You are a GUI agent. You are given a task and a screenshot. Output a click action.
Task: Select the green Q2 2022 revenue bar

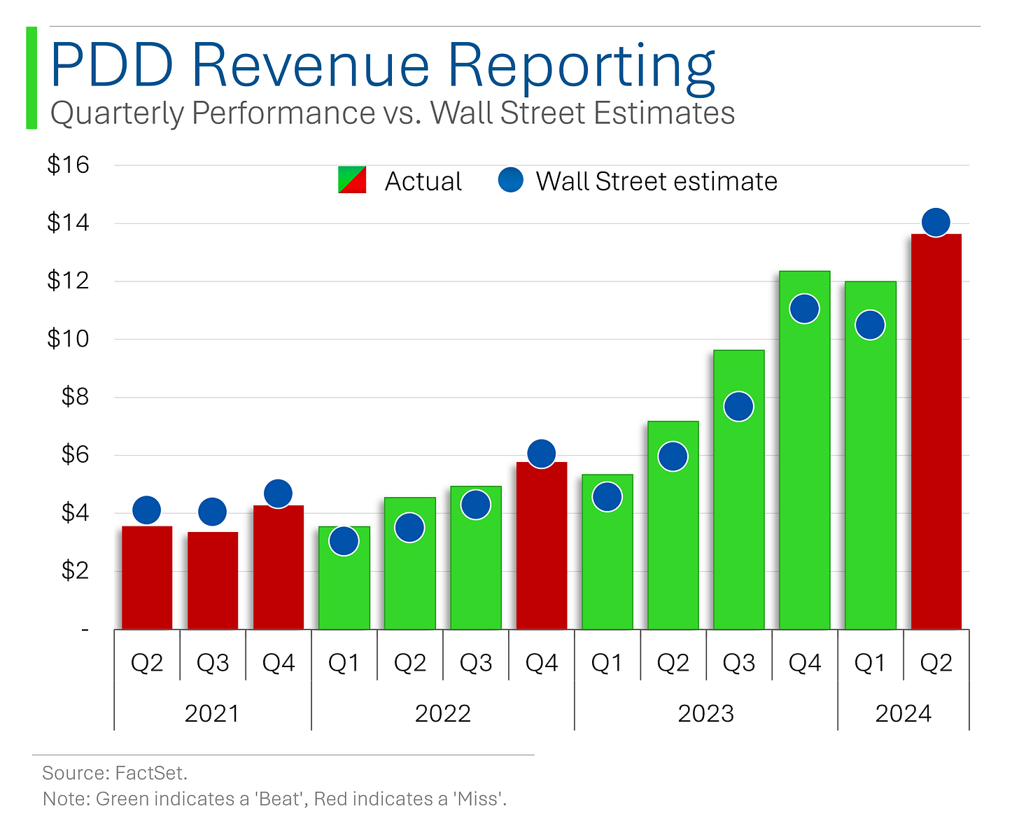(x=410, y=563)
